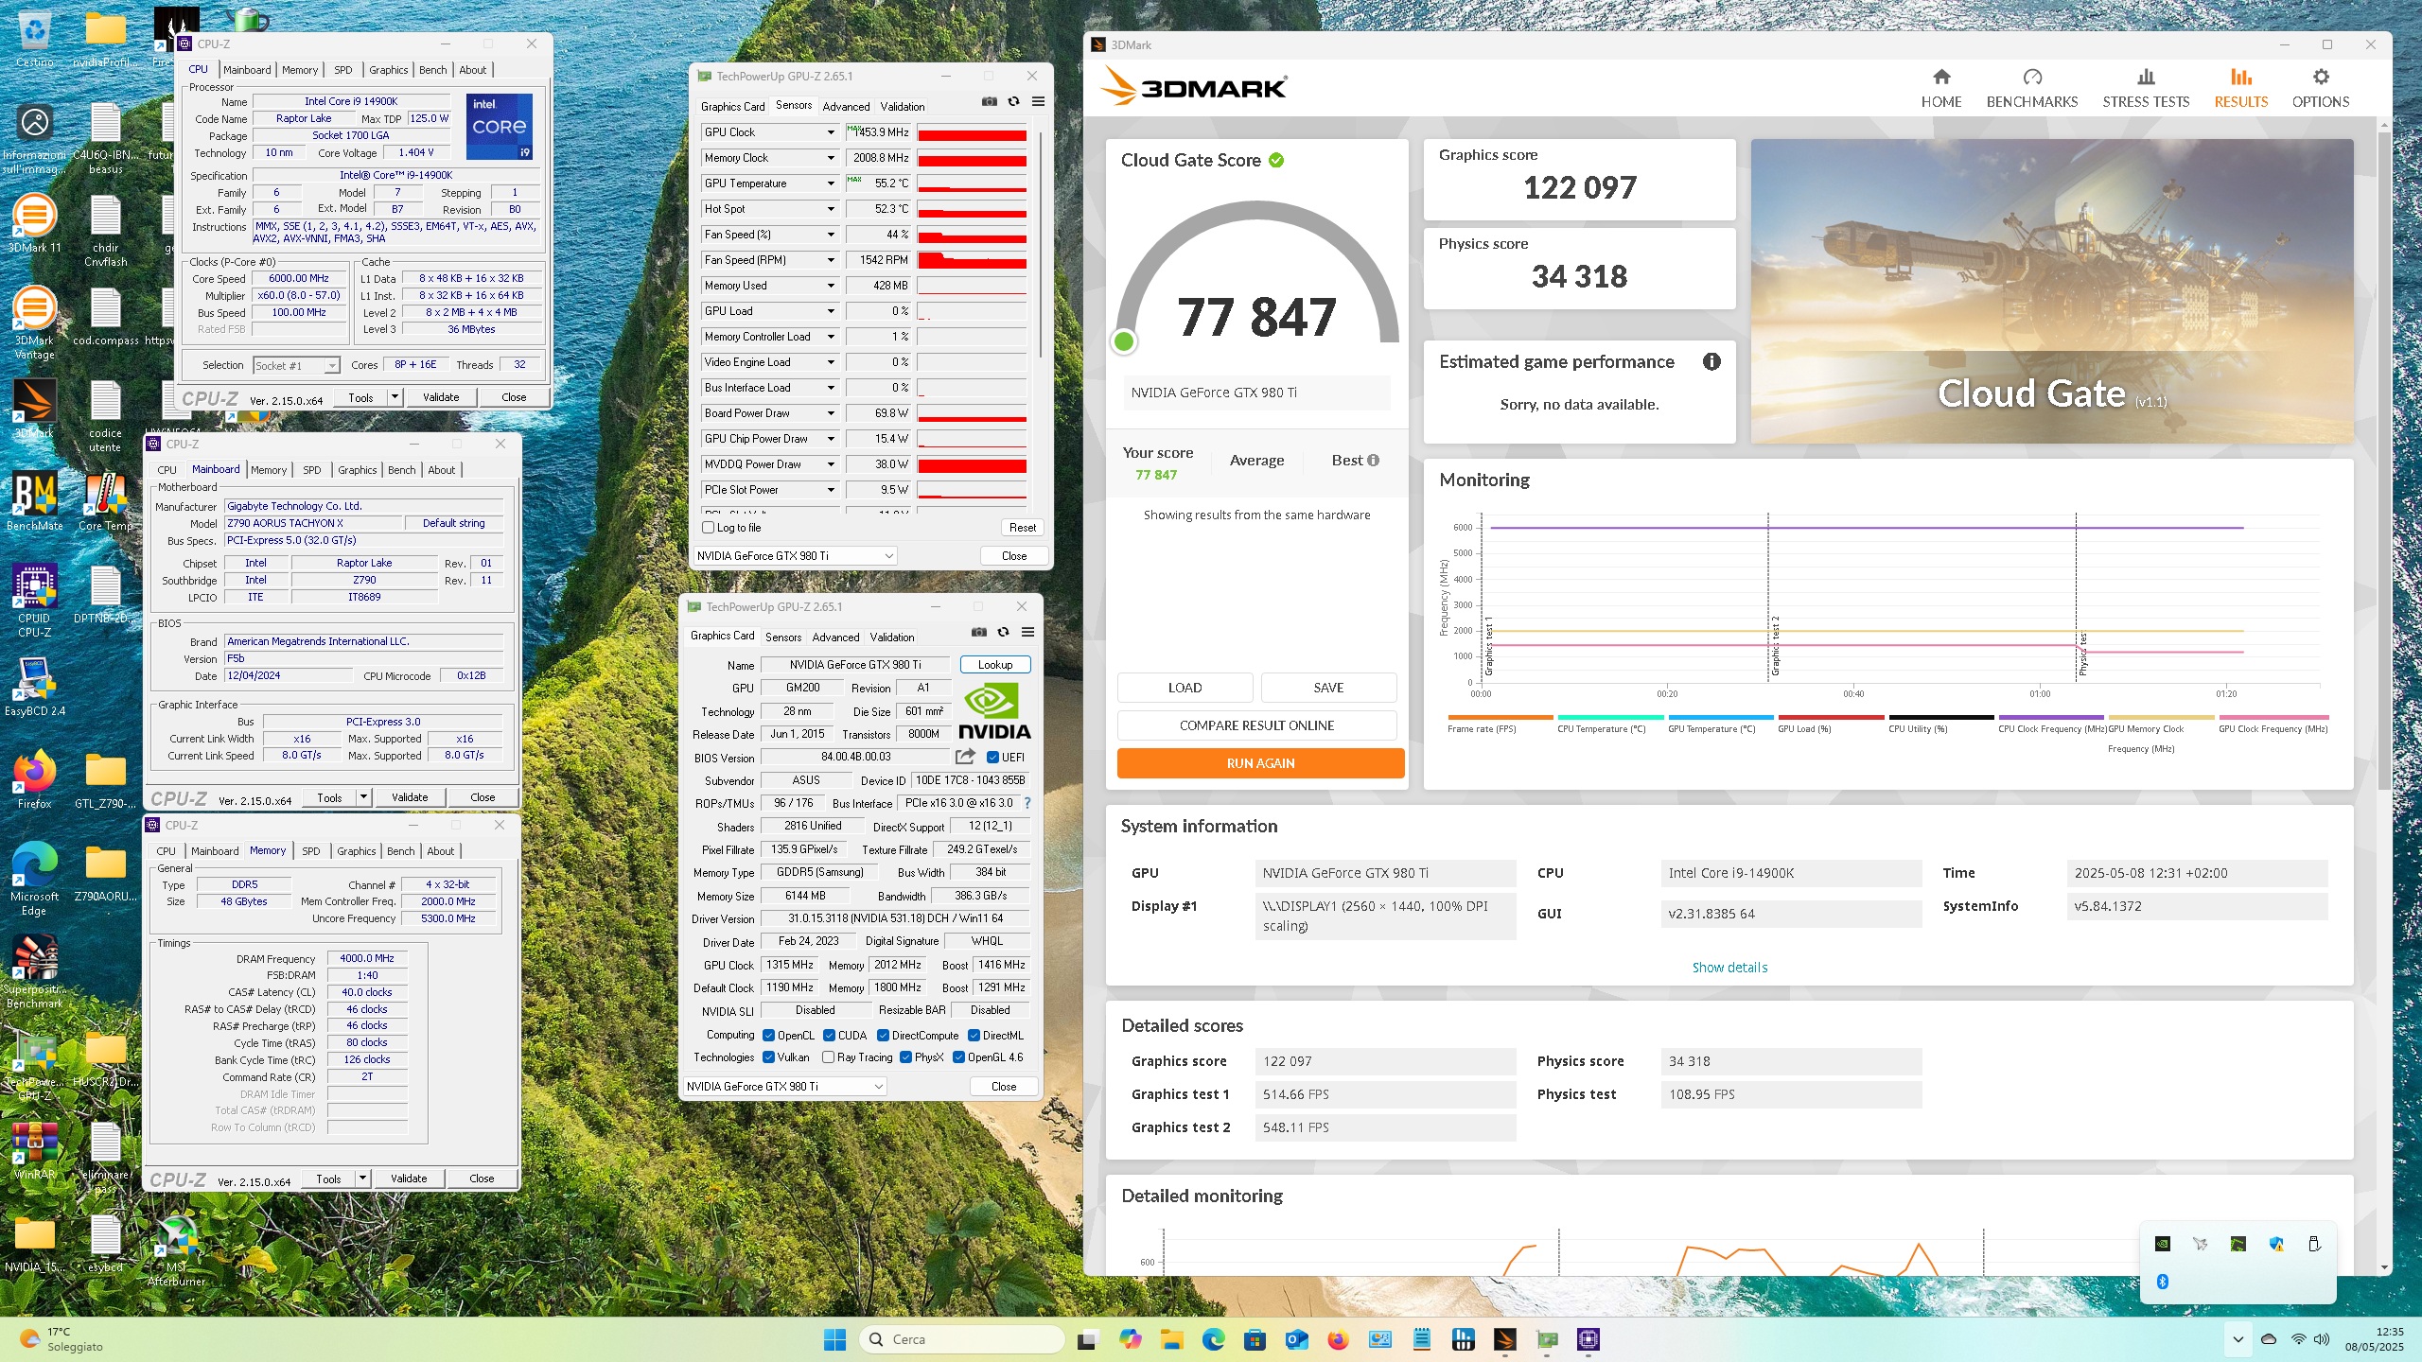
Task: Click the Tools dropdown arrow in CPU-Z Memory window
Action: (x=362, y=1179)
